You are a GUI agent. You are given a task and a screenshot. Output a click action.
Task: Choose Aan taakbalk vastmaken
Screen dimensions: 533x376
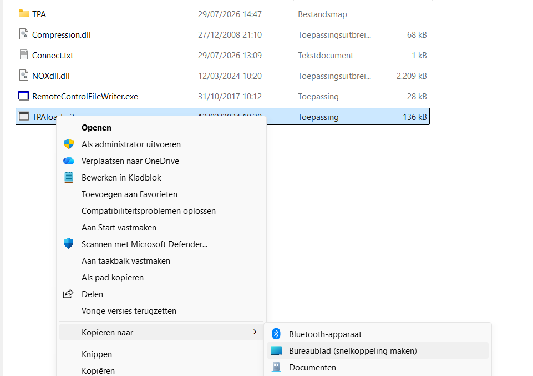click(161, 261)
